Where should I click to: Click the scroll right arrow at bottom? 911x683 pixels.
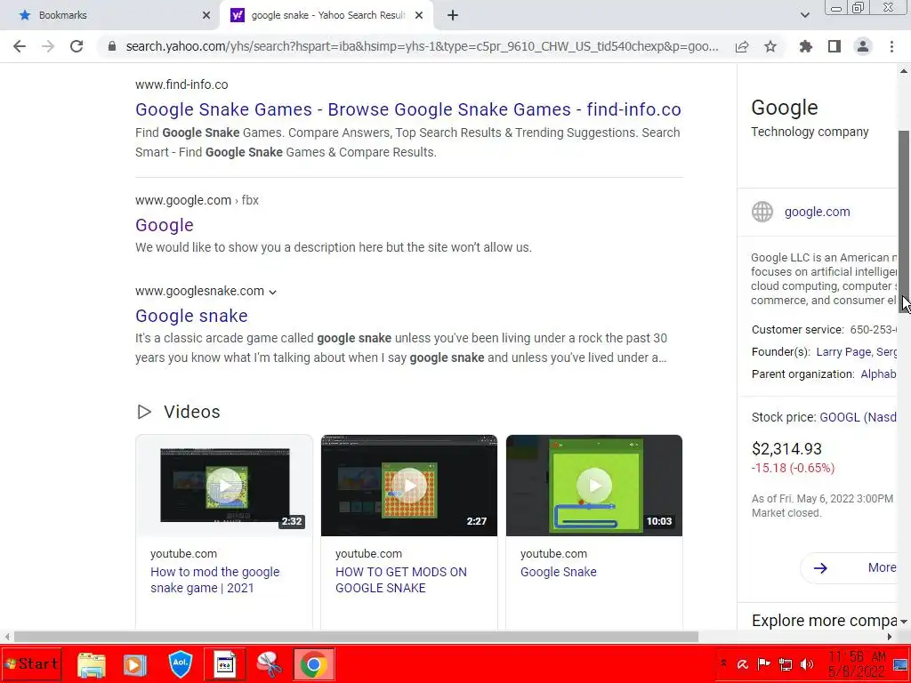(889, 637)
